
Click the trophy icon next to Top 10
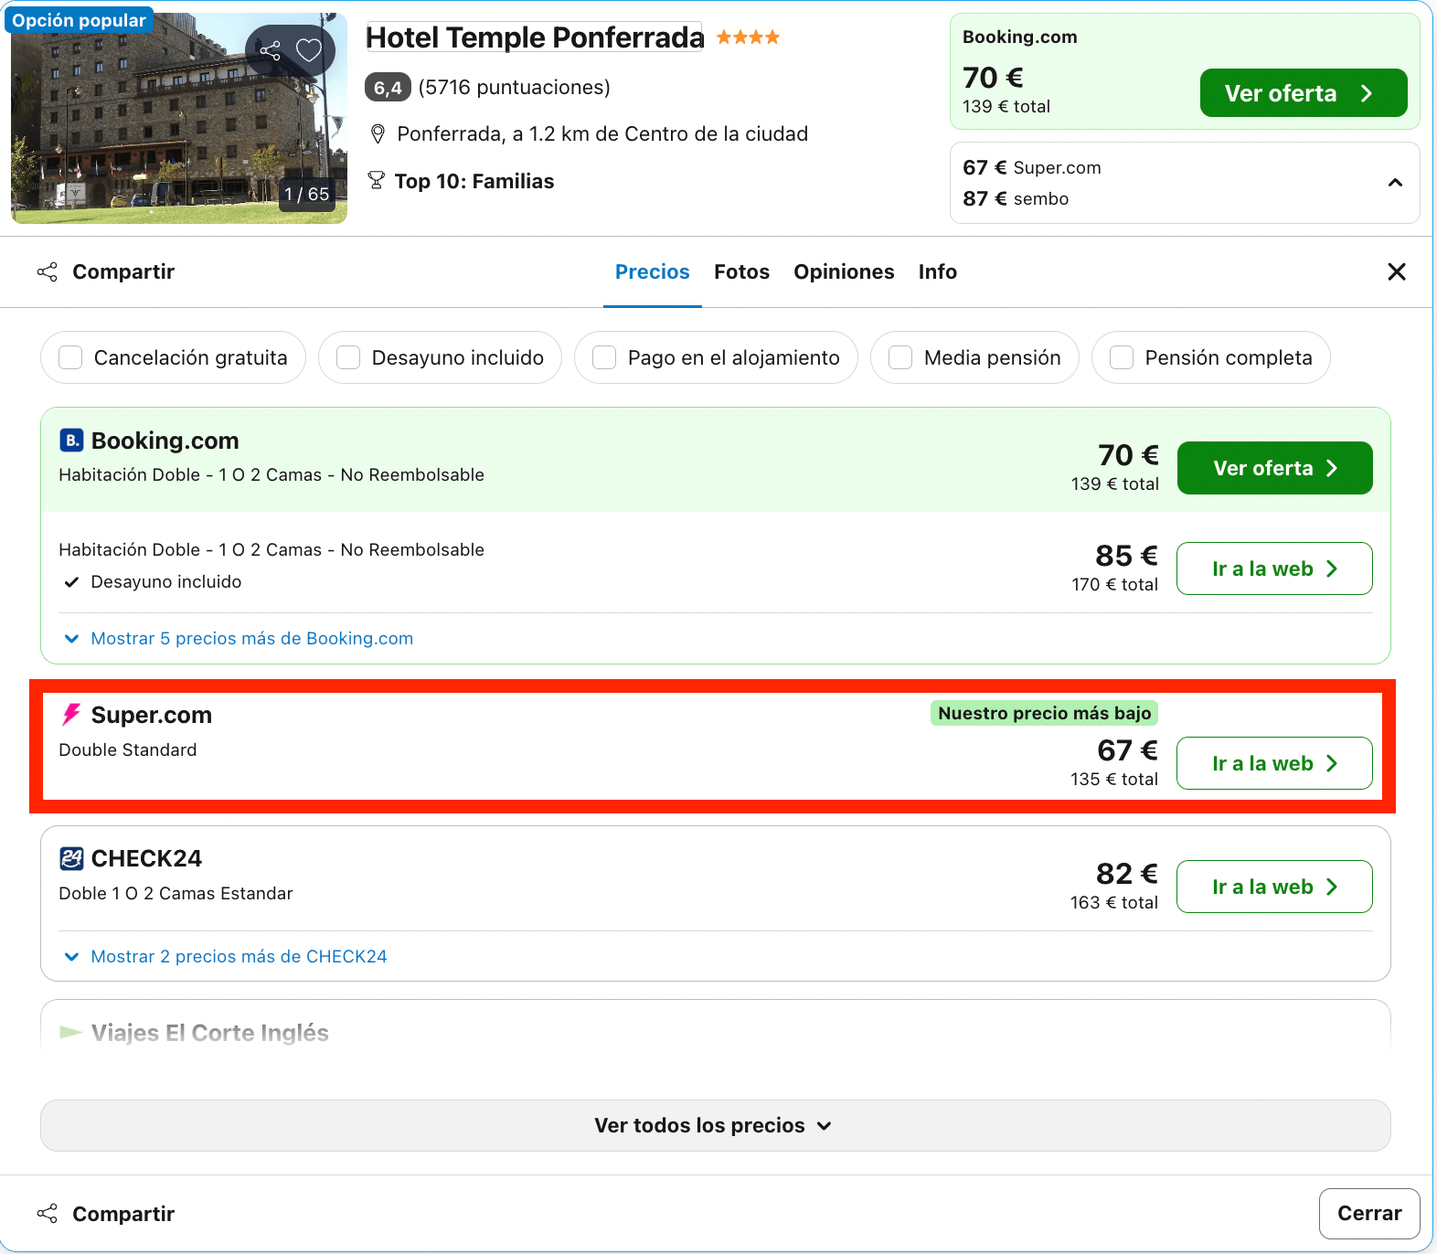point(376,180)
